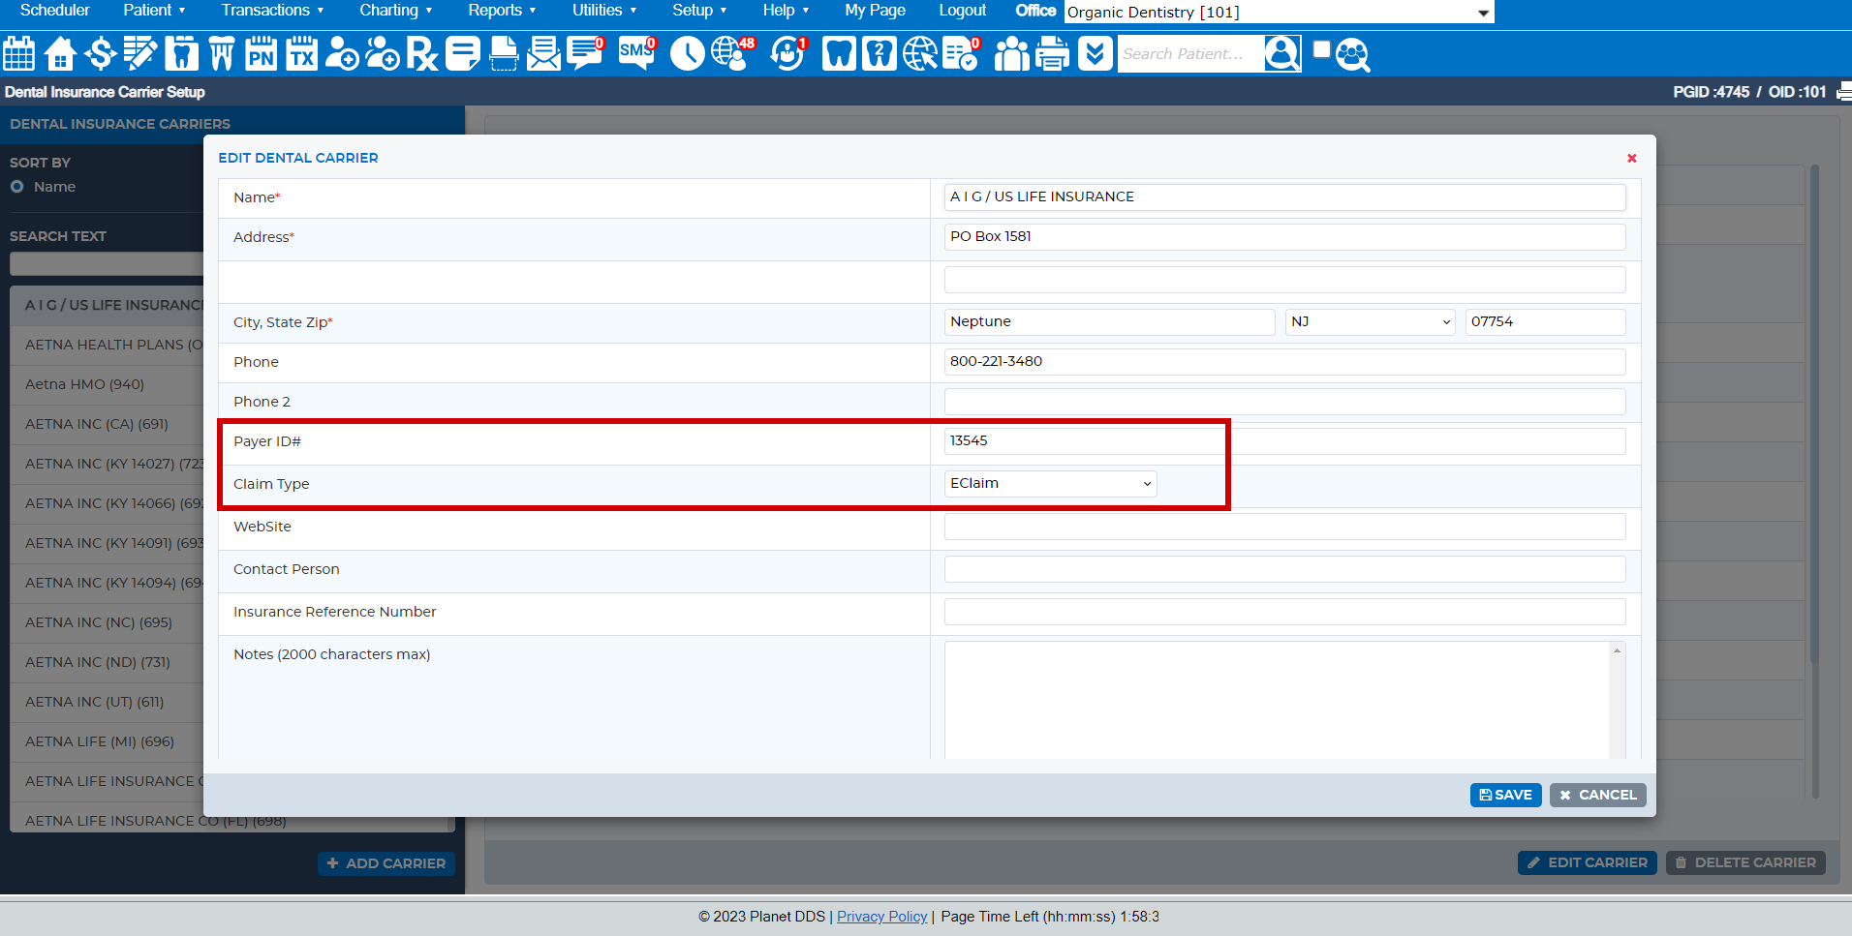Image resolution: width=1852 pixels, height=936 pixels.
Task: Click the document scanner icon
Action: click(504, 54)
